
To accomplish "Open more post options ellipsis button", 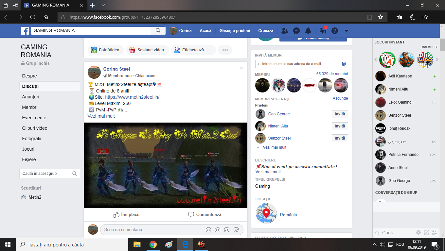I will [225, 50].
